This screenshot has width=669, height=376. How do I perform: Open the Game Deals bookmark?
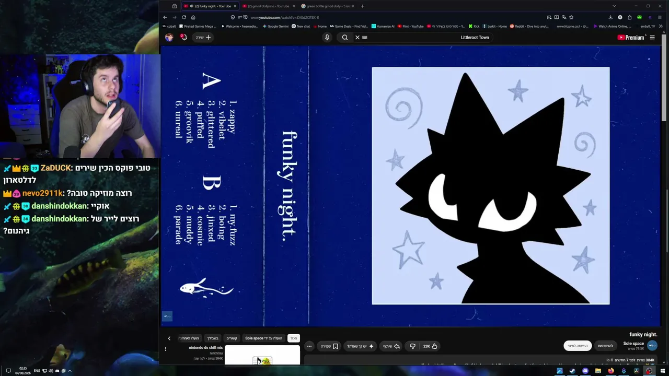(x=349, y=26)
